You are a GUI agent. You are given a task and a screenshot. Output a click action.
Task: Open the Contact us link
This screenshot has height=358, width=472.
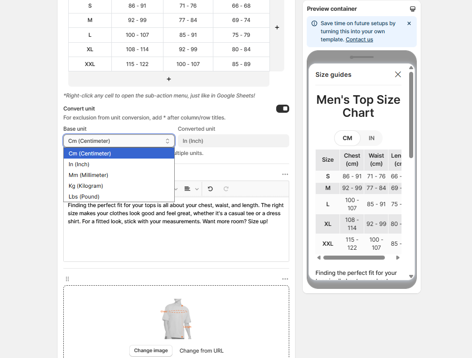[x=359, y=40]
